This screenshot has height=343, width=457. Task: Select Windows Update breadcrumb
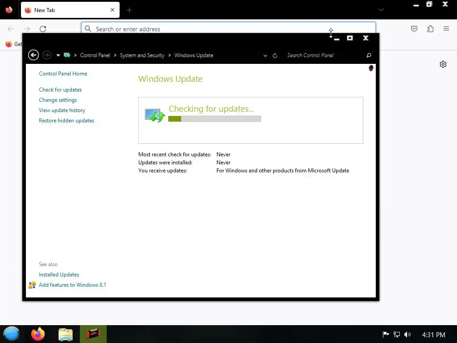coord(194,55)
